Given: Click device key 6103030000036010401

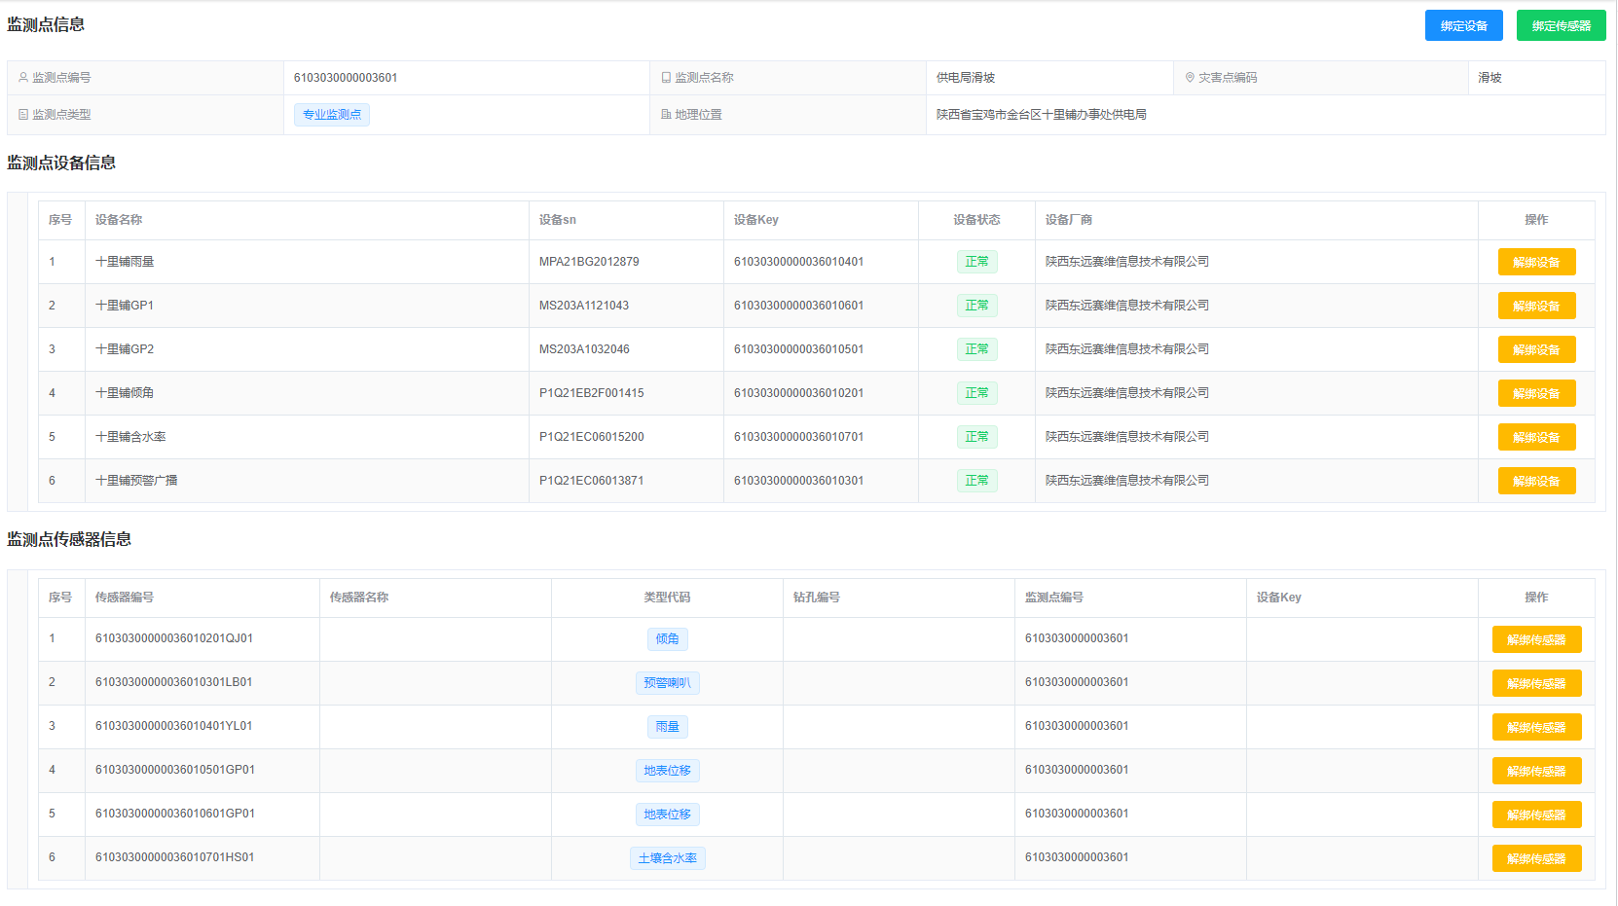Looking at the screenshot, I should 798,262.
